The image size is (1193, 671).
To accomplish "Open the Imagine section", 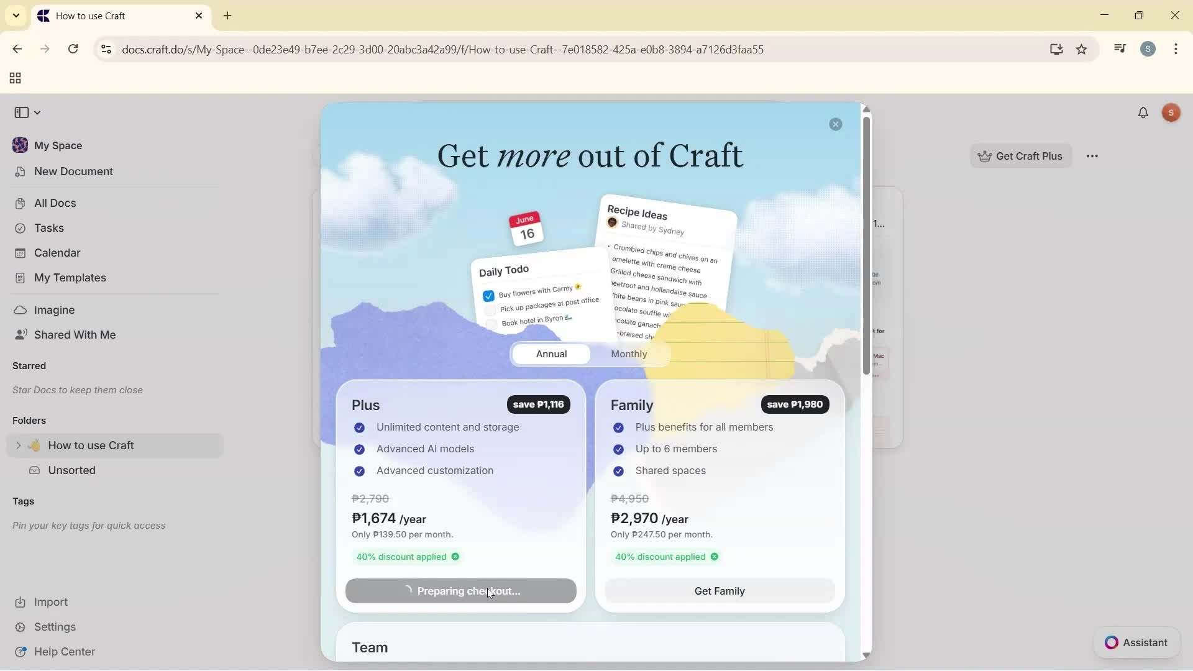I will 53,309.
